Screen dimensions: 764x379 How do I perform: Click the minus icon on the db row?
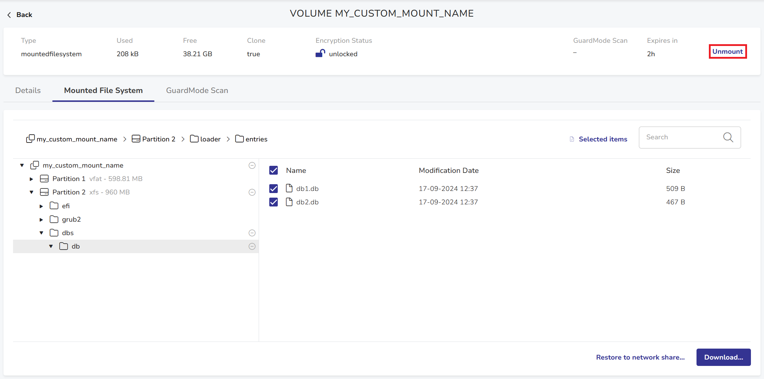[x=252, y=246]
